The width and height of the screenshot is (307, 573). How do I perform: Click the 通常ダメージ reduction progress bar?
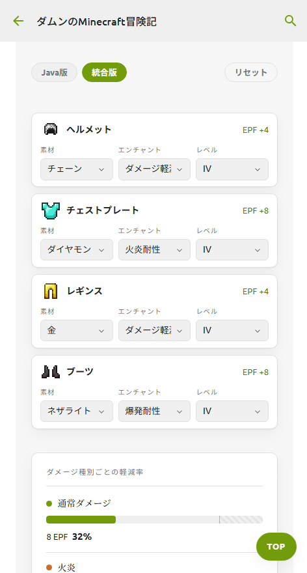click(154, 520)
